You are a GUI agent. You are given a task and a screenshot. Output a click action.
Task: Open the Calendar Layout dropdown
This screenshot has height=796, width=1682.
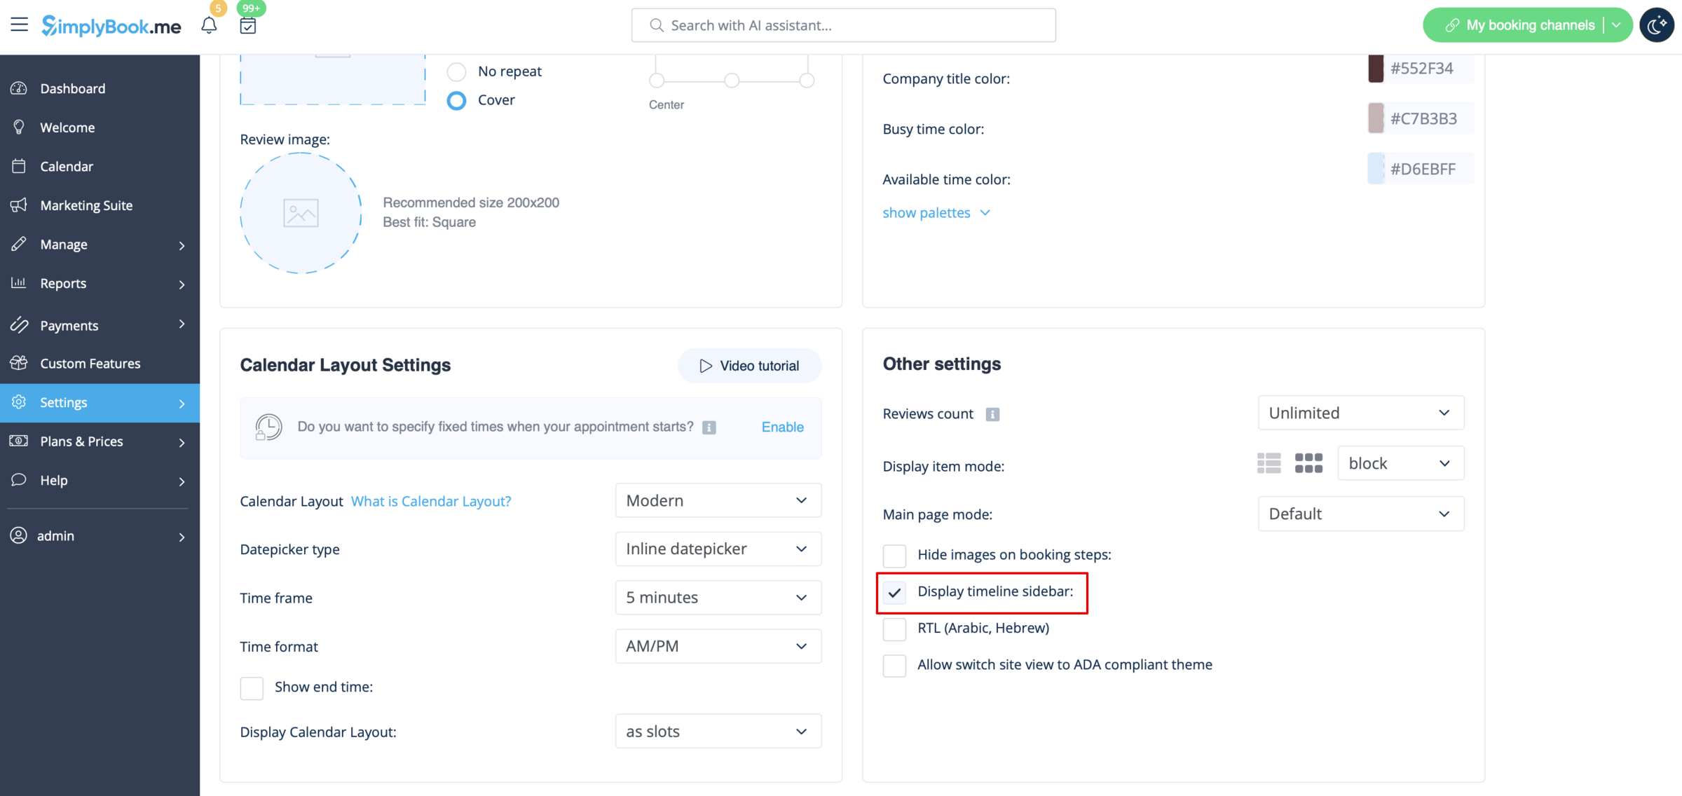click(x=717, y=500)
